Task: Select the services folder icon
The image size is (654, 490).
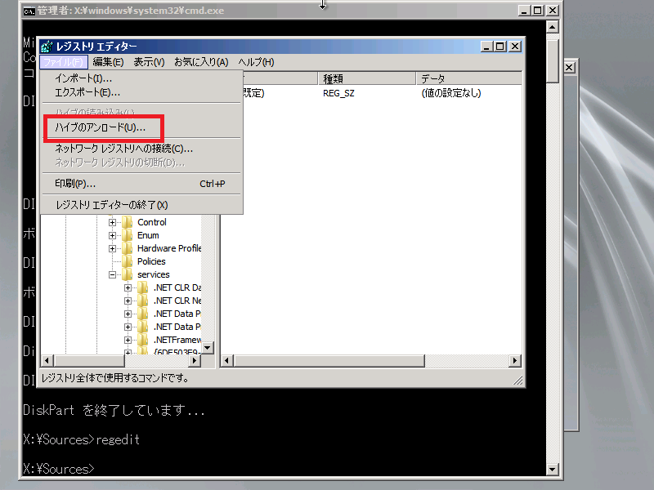Action: pyautogui.click(x=128, y=274)
